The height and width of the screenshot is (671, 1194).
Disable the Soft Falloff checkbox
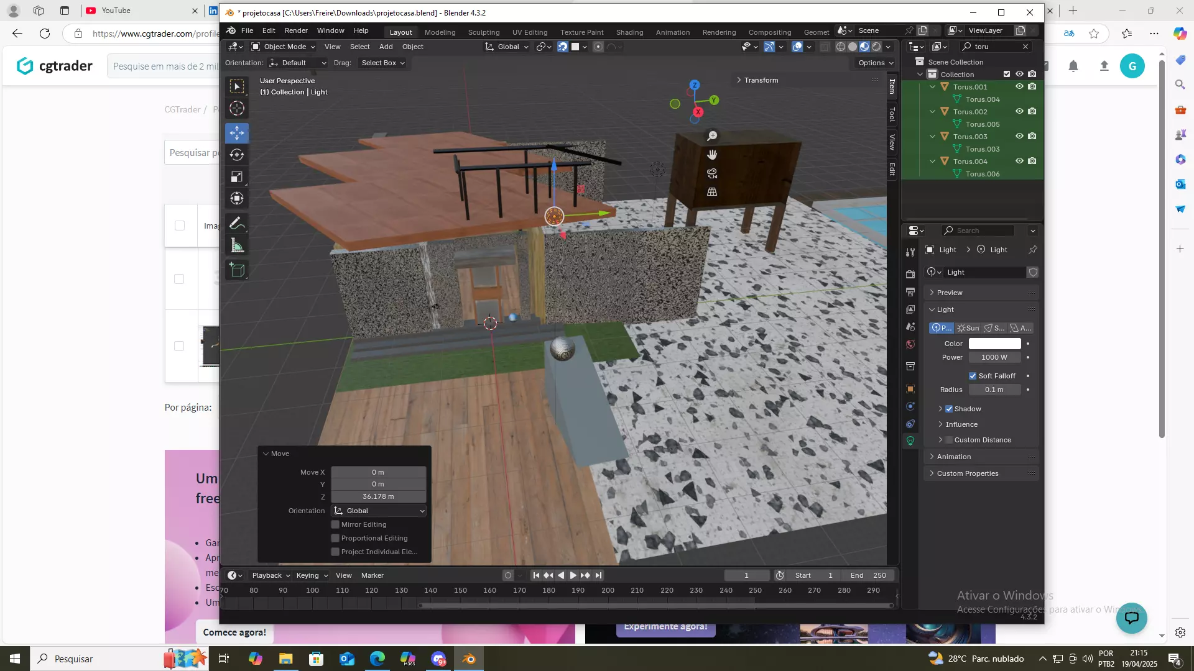tap(973, 376)
